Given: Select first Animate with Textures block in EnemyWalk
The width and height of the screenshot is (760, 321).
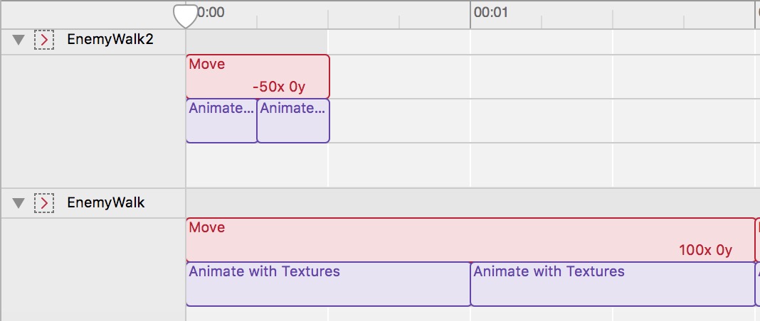Looking at the screenshot, I should click(x=327, y=284).
